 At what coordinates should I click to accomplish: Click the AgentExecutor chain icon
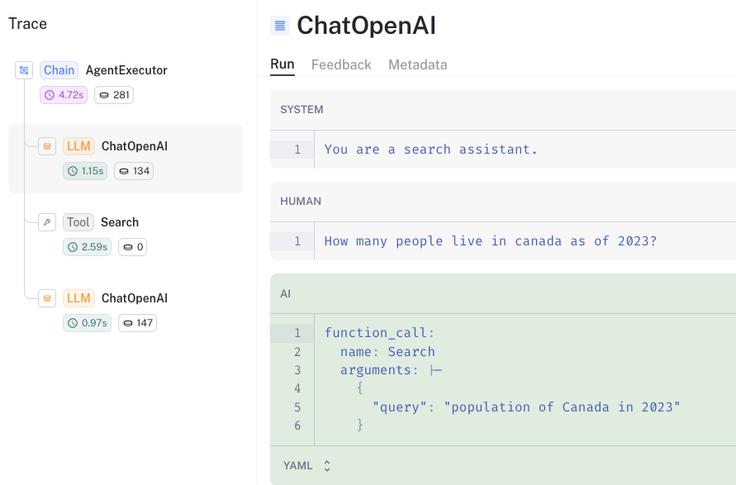click(24, 70)
